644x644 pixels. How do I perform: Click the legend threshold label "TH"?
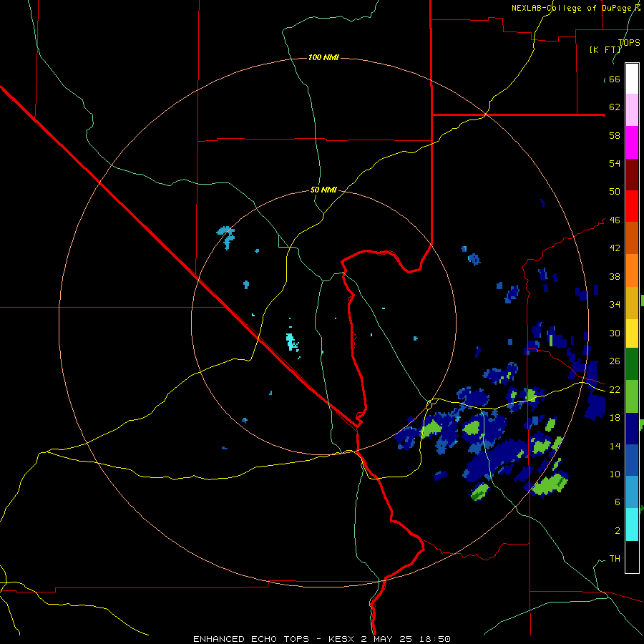pyautogui.click(x=615, y=559)
